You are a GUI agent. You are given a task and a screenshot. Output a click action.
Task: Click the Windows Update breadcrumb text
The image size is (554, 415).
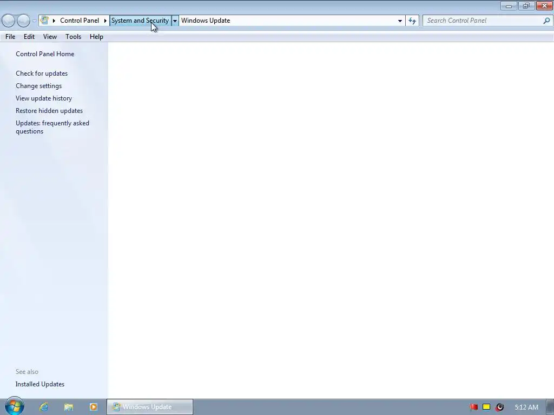(206, 21)
